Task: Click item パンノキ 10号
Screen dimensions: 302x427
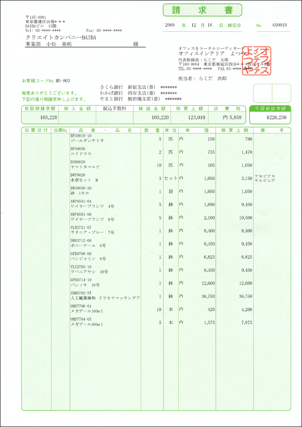Action: click(85, 285)
